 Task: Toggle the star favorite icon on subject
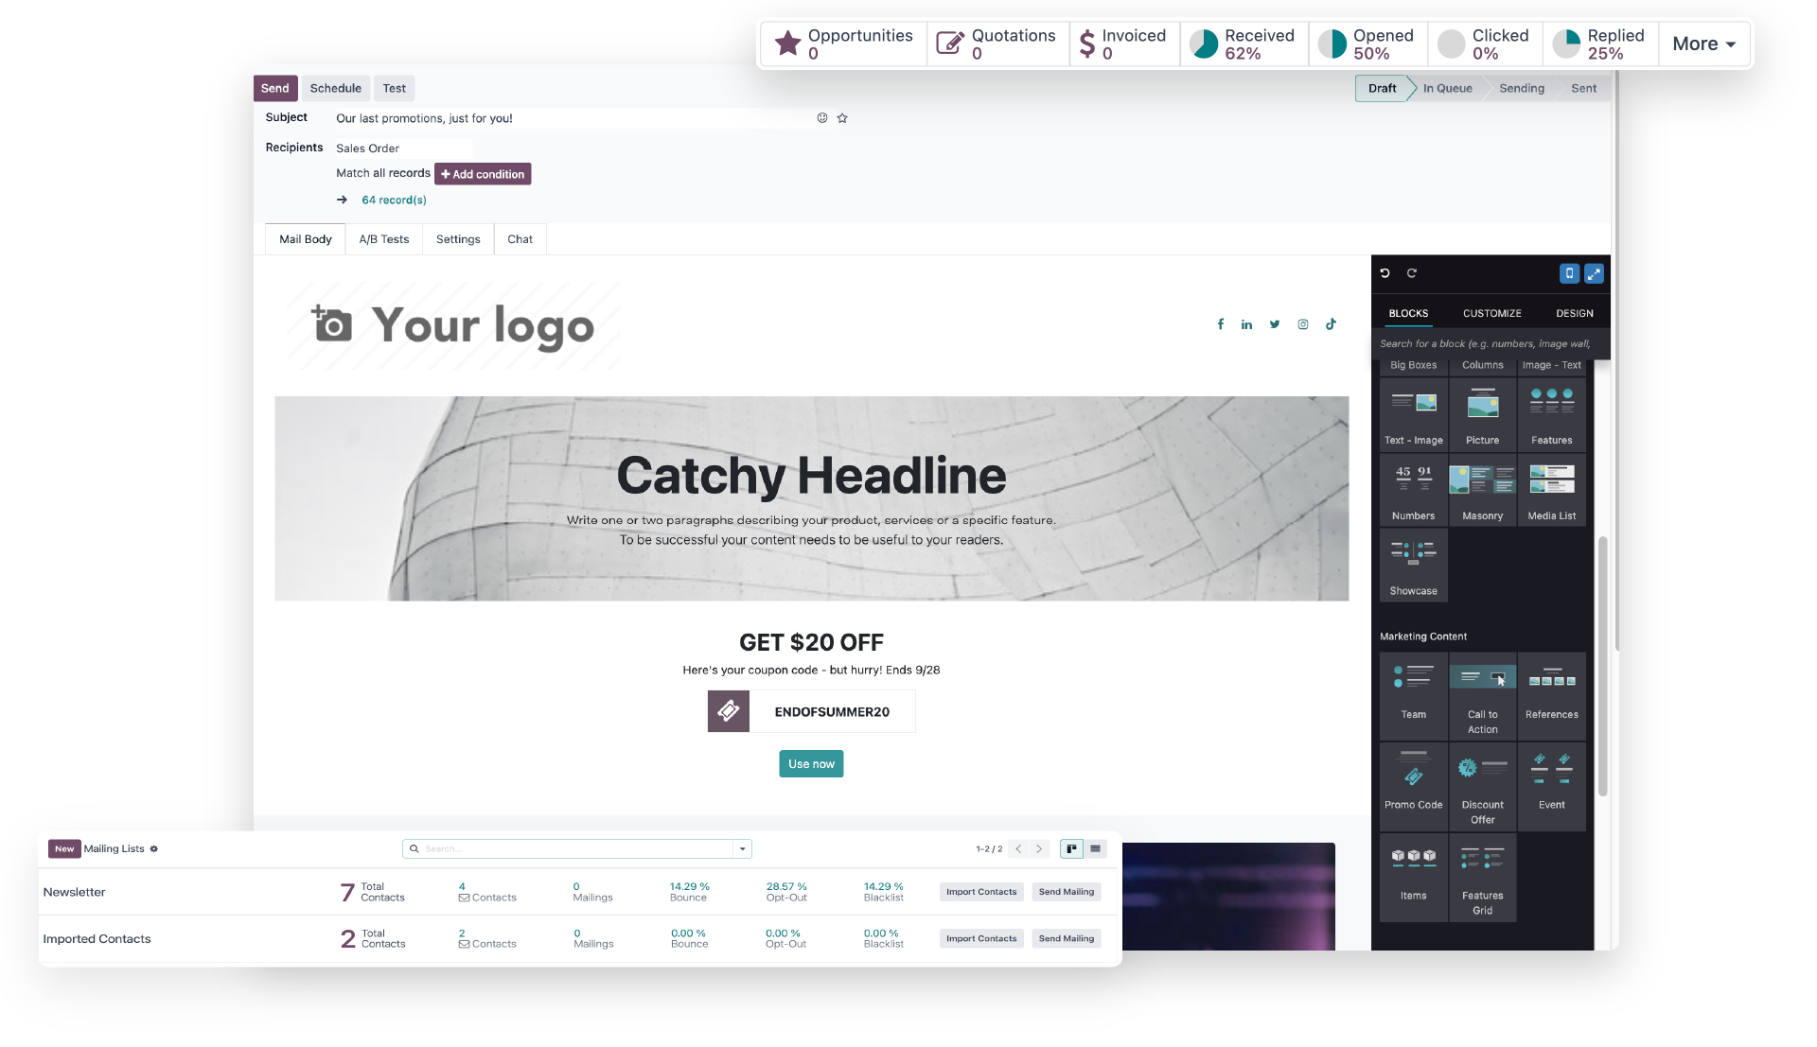coord(842,117)
